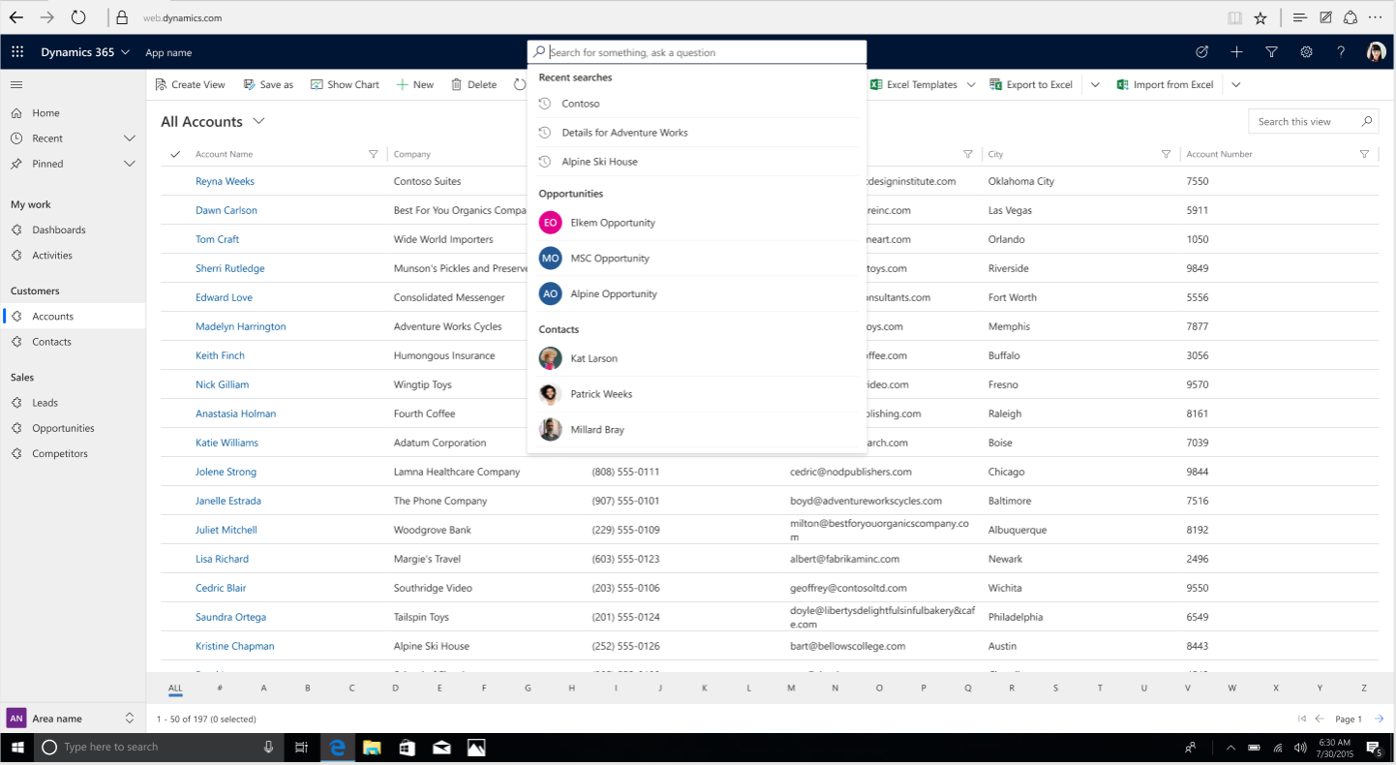Click the browser refresh icon

click(x=78, y=17)
